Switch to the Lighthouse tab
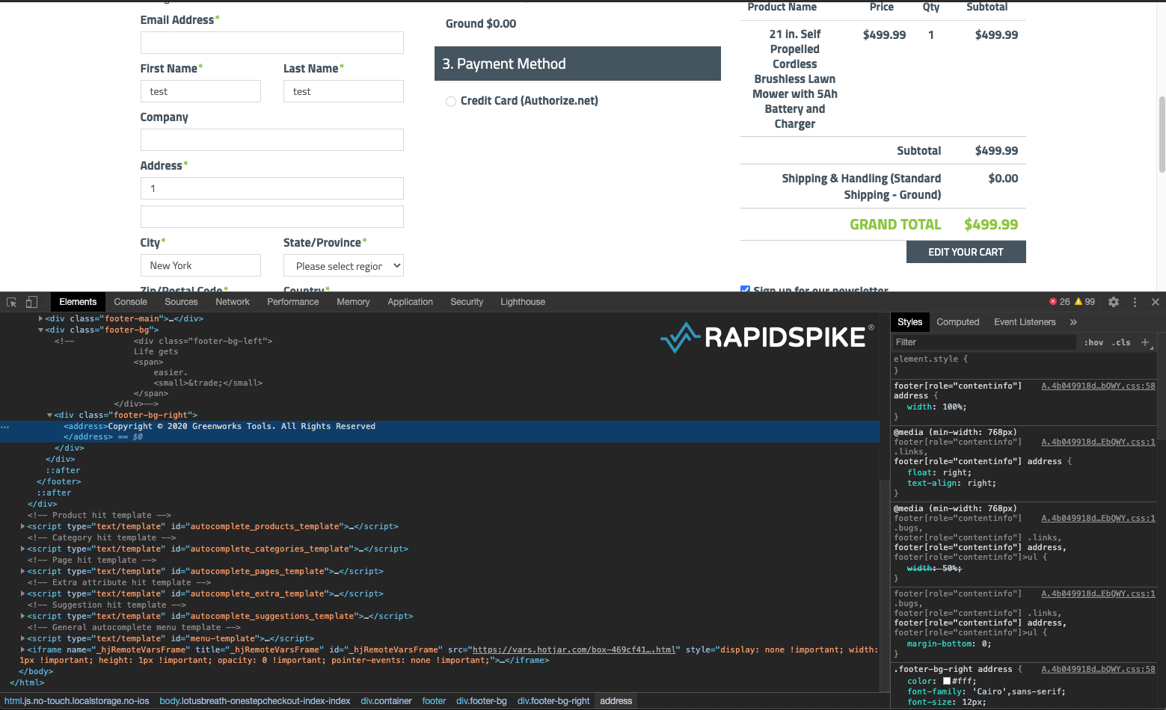The width and height of the screenshot is (1166, 710). pos(523,302)
